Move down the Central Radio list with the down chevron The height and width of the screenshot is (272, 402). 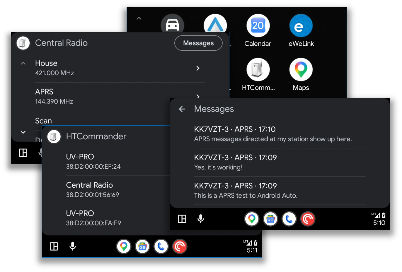click(23, 132)
